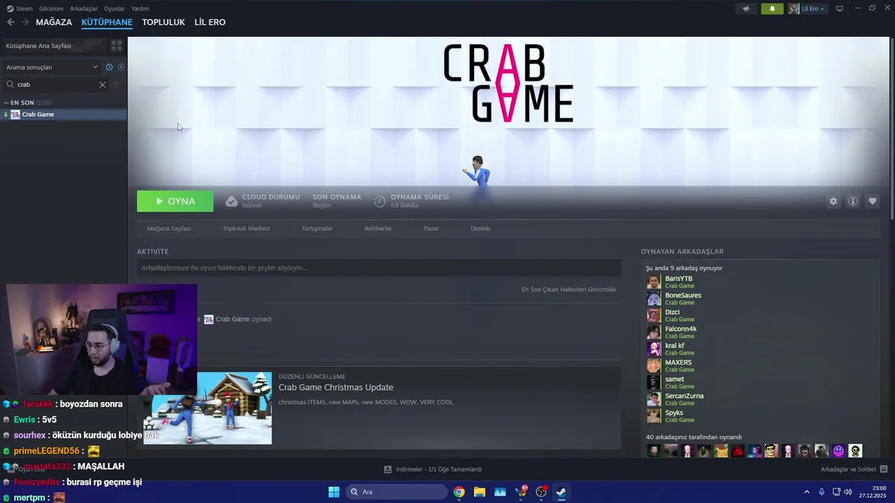Open the Görünüm menu
The width and height of the screenshot is (895, 503).
51,8
